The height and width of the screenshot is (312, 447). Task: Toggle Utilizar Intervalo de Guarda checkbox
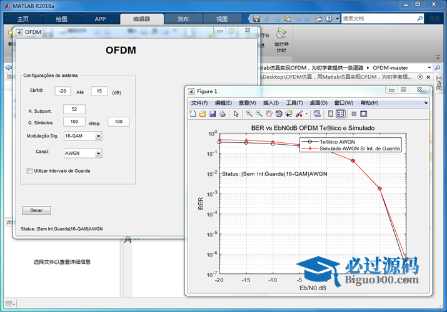pyautogui.click(x=29, y=171)
